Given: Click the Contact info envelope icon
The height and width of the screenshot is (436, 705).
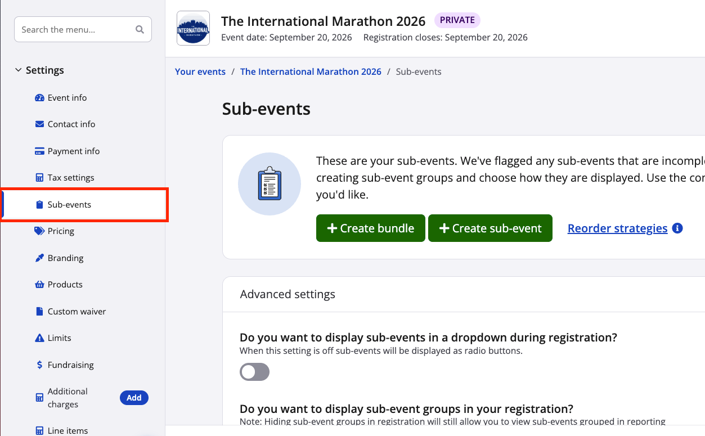Looking at the screenshot, I should point(39,124).
